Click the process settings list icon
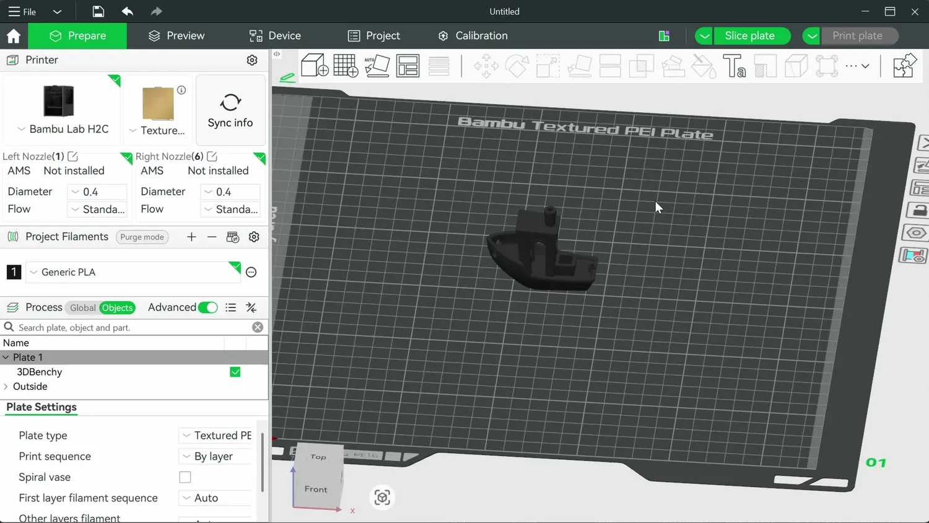The image size is (929, 523). click(231, 307)
